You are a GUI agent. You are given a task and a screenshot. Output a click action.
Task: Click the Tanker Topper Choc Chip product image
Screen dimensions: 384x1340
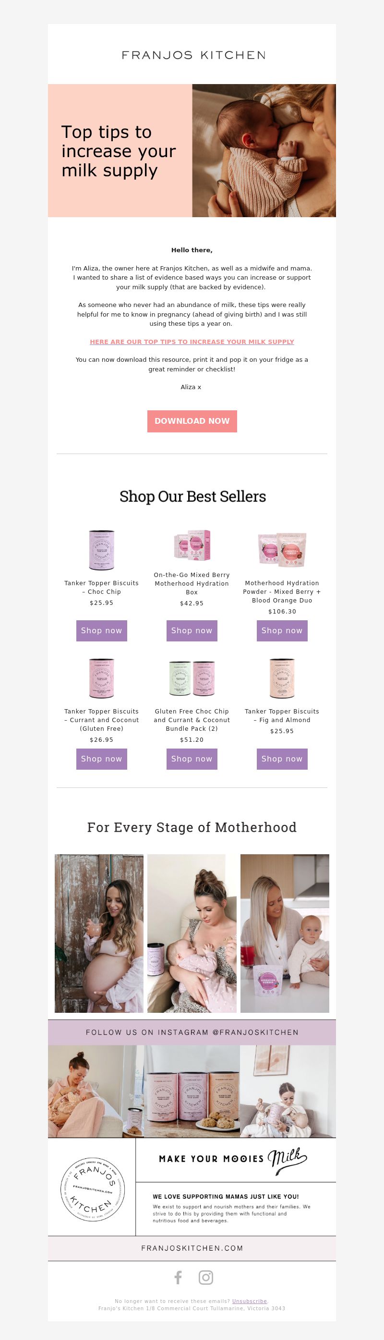101,550
